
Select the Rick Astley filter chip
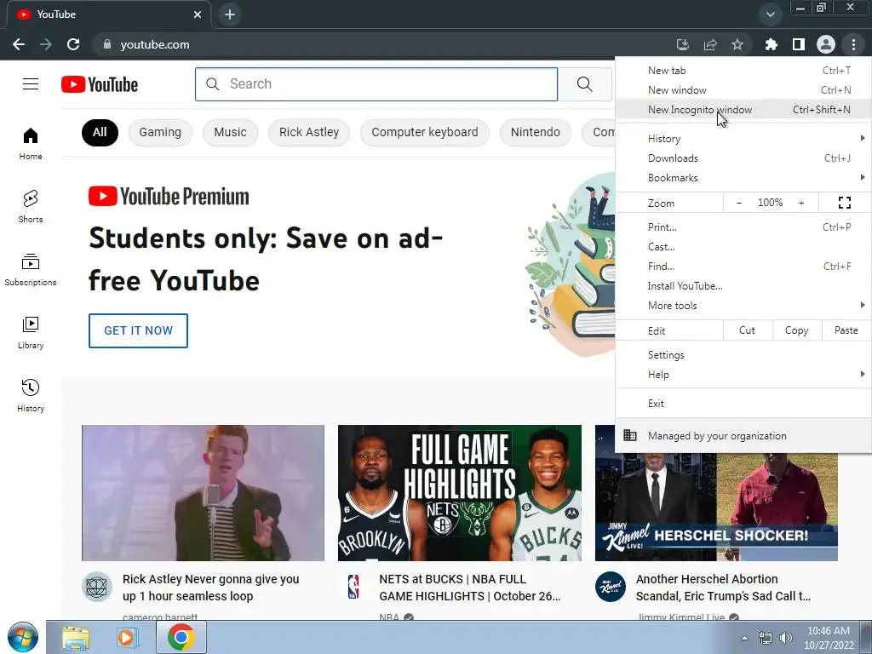tap(309, 132)
